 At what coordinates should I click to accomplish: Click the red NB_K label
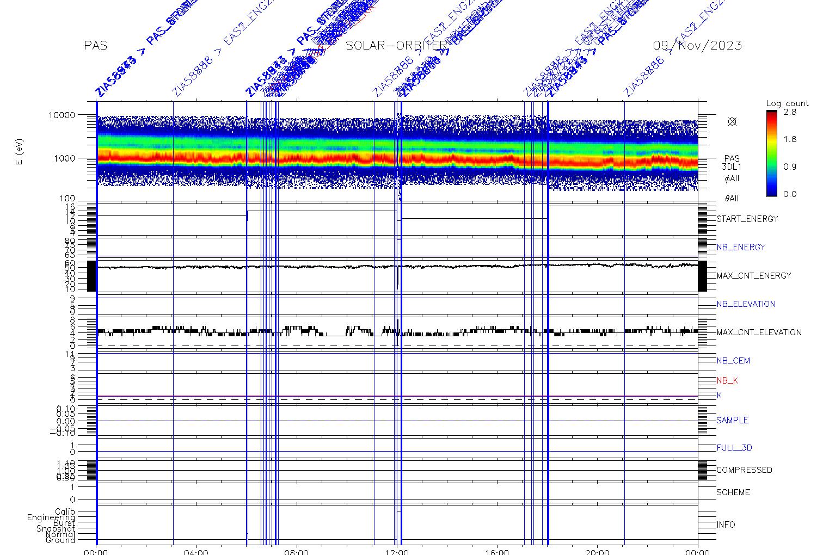(x=727, y=381)
